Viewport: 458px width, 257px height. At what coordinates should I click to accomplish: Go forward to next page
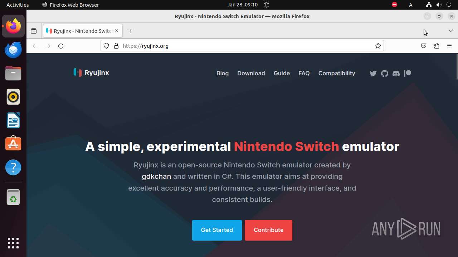pos(48,46)
